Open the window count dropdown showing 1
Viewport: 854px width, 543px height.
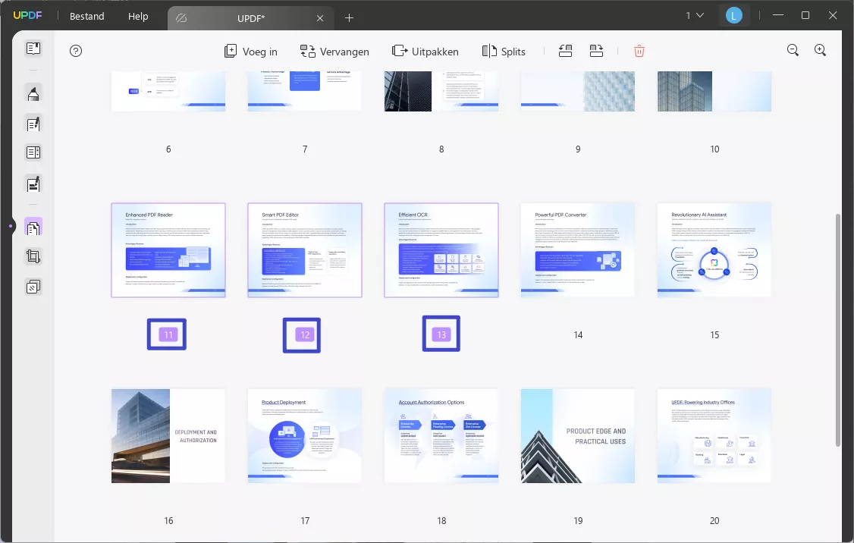695,16
